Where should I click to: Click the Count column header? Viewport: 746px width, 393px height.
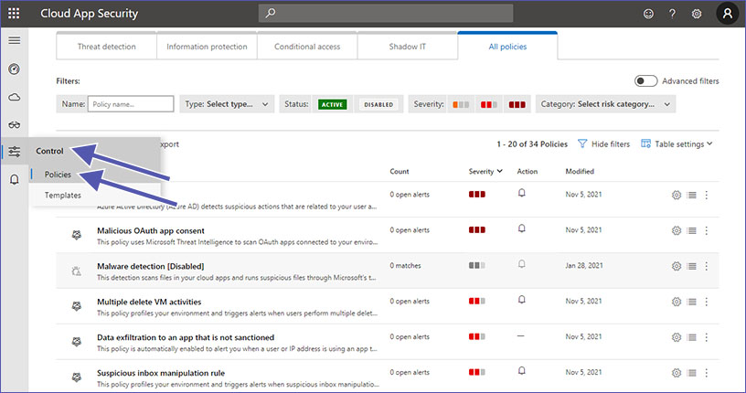coord(400,171)
